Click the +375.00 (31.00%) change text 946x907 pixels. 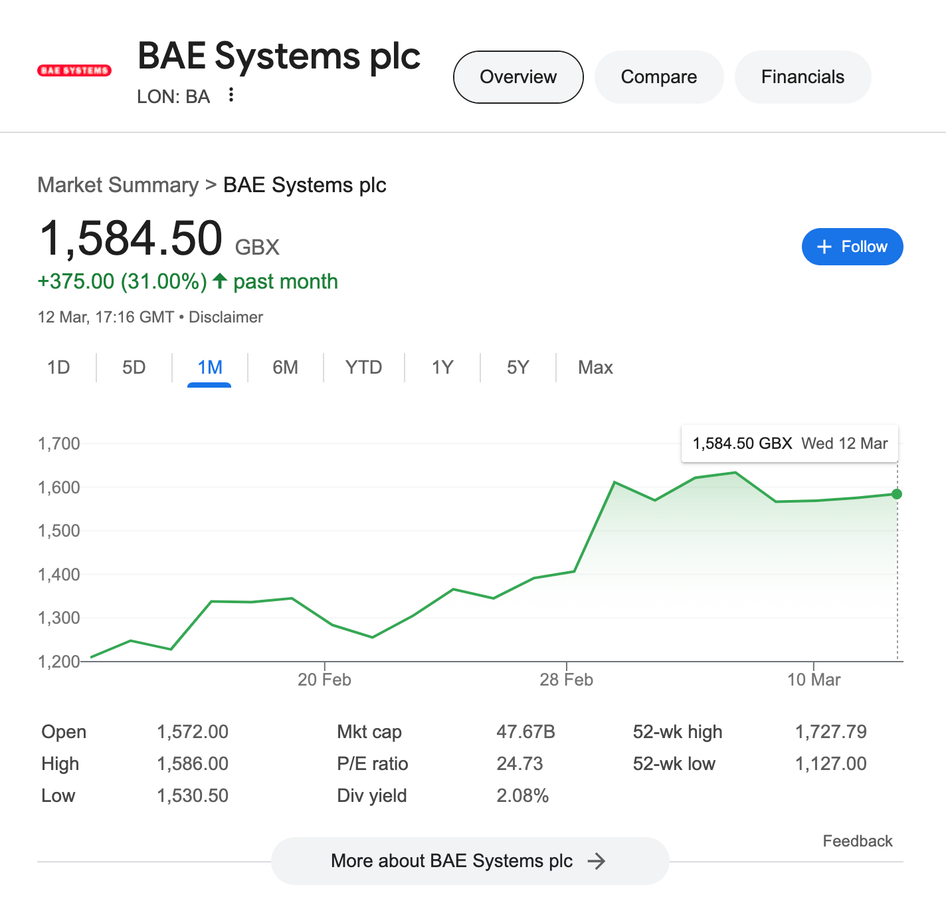point(122,281)
